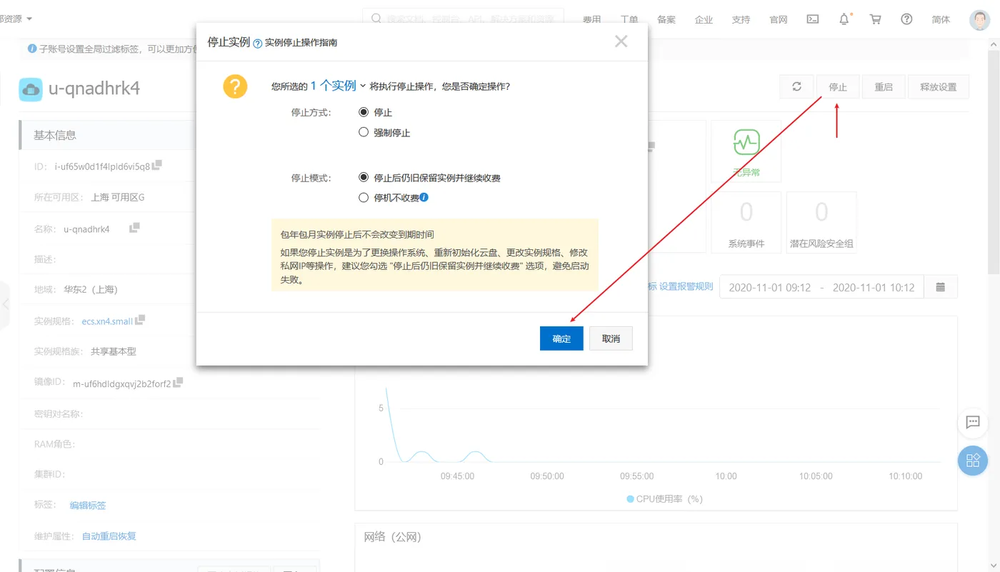Click the 自动重启恢复 link
Image resolution: width=1000 pixels, height=572 pixels.
click(x=109, y=536)
